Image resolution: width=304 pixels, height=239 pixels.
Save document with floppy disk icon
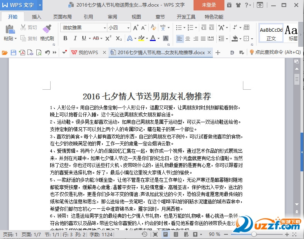point(14,53)
